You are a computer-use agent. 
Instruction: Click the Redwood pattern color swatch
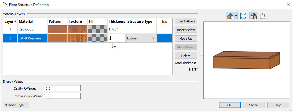tap(57, 29)
